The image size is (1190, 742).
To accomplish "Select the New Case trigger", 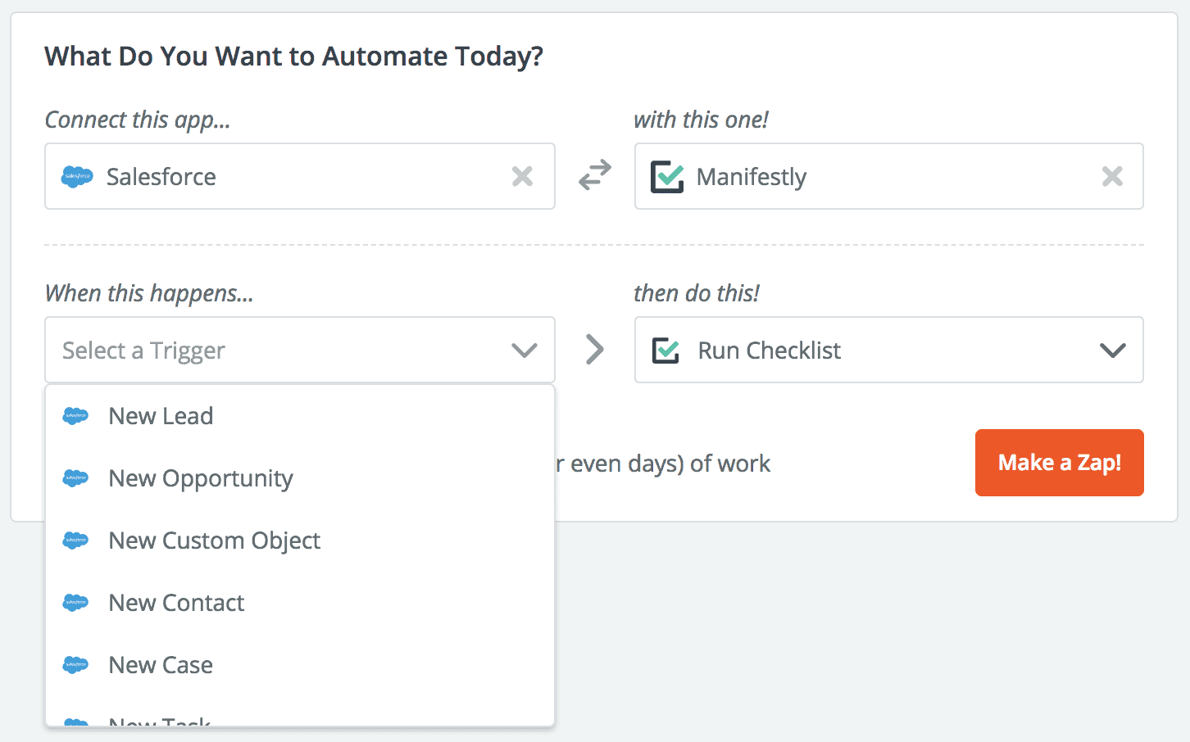I will [161, 665].
